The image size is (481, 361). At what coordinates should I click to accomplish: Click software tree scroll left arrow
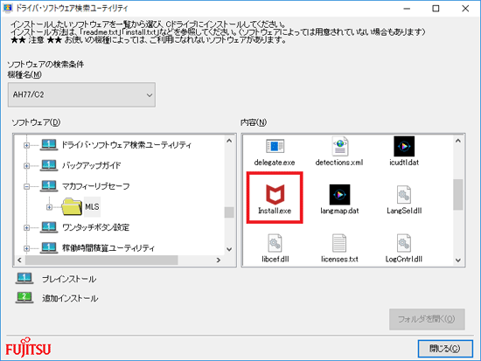click(19, 260)
